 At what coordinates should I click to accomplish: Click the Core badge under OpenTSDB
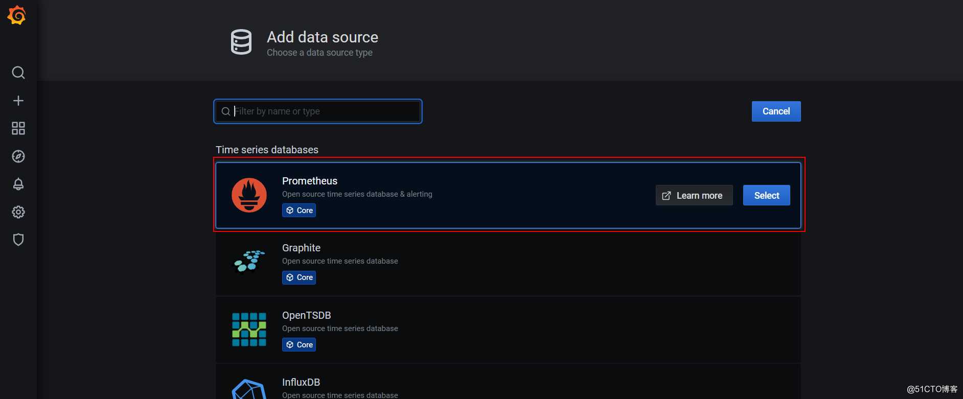(x=299, y=345)
